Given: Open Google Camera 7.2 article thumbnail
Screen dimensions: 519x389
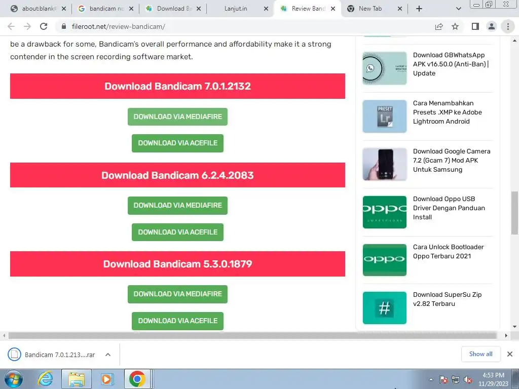Looking at the screenshot, I should tap(384, 164).
